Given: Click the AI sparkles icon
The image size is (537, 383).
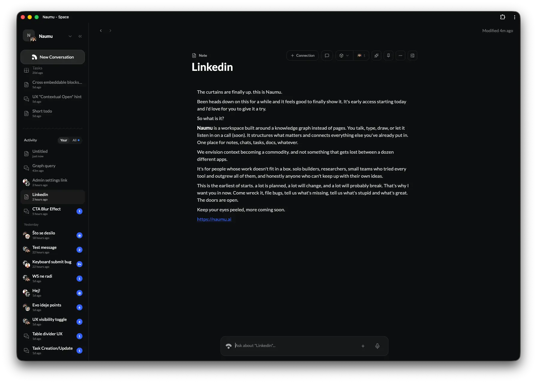Looking at the screenshot, I should pyautogui.click(x=376, y=56).
